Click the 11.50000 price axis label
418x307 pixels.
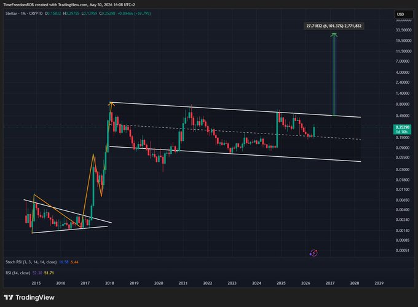[404, 51]
